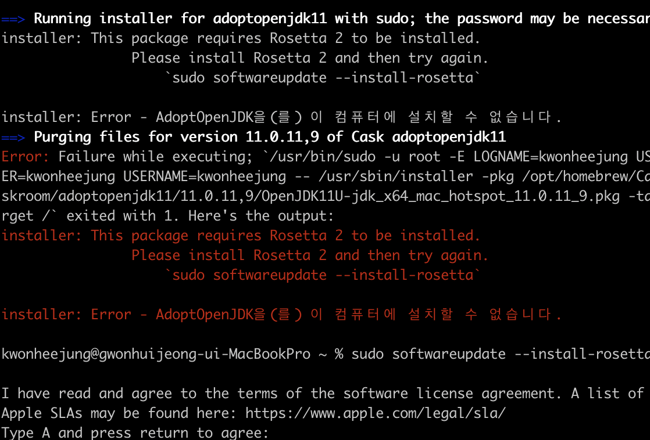Click the red 'sudo softwareupdate --install-rosetta' hint text
Image resolution: width=650 pixels, height=440 pixels.
point(323,275)
